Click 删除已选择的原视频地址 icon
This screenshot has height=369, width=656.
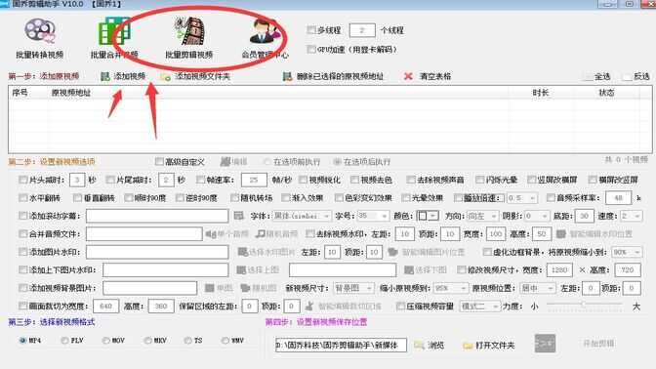coord(287,76)
